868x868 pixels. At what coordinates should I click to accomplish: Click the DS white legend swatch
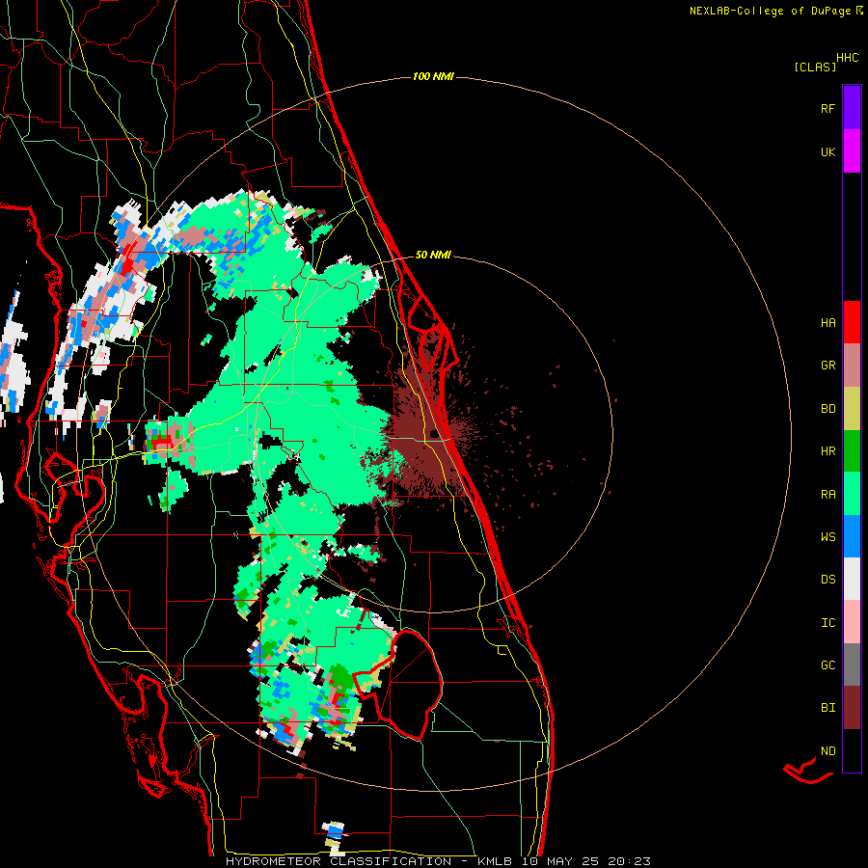pos(852,579)
